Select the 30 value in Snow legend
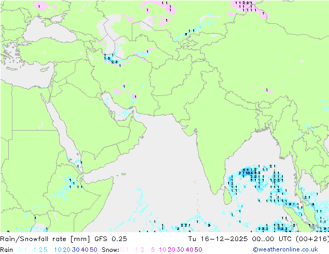 tap(181, 250)
